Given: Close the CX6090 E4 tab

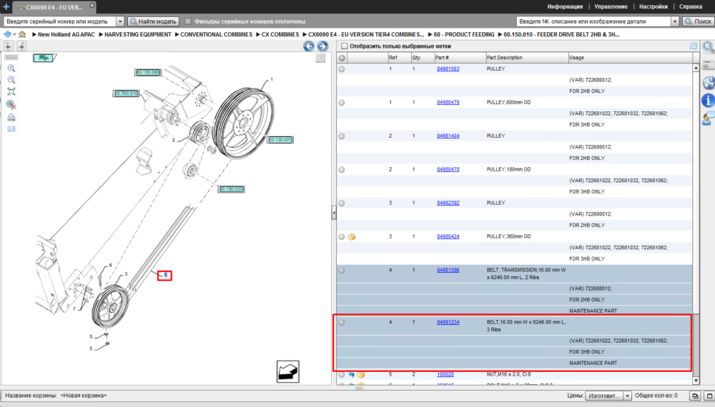Looking at the screenshot, I should (x=92, y=6).
